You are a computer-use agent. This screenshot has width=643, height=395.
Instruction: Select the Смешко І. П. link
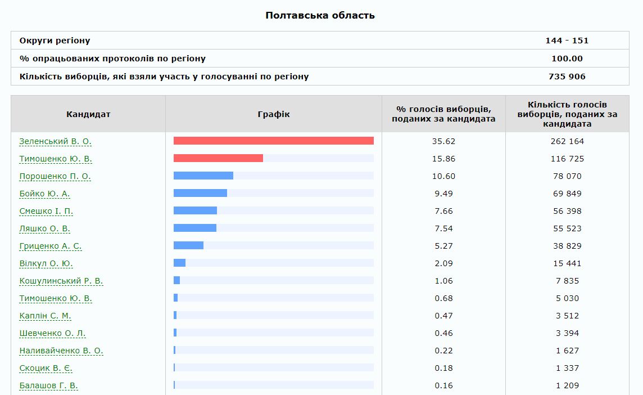coord(46,211)
